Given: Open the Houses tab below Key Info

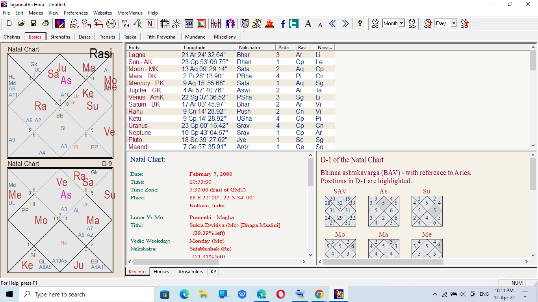Looking at the screenshot, I should 161,272.
